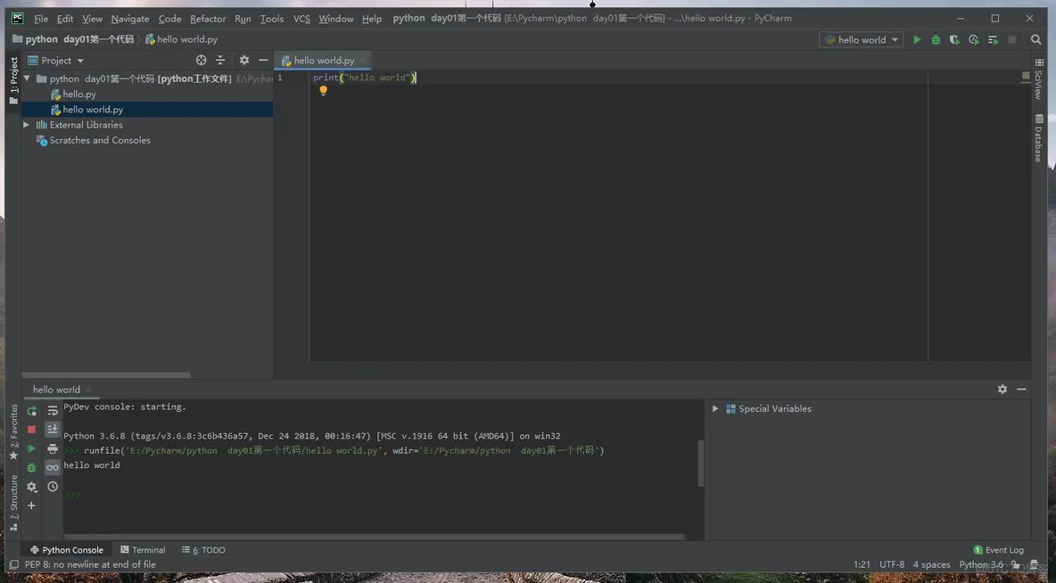The image size is (1056, 583).
Task: Print console output with printer icon
Action: [53, 448]
